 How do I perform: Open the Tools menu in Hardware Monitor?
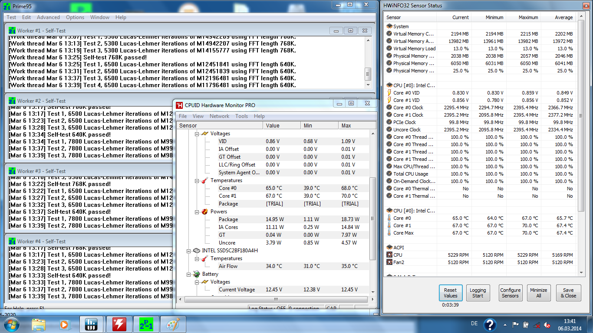tap(241, 116)
